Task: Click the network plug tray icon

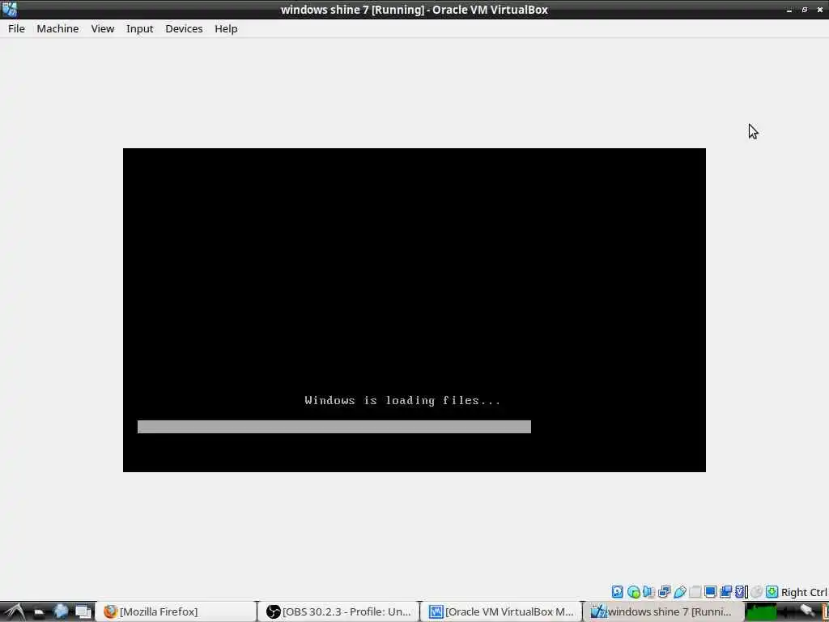Action: pyautogui.click(x=807, y=611)
